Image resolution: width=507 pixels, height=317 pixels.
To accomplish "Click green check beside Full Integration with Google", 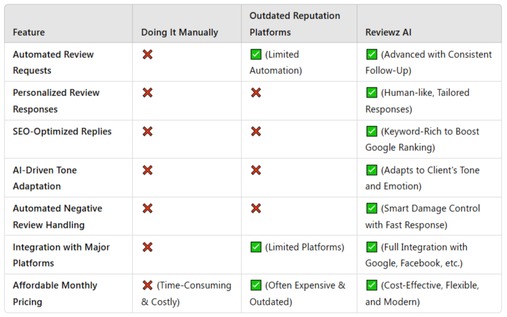I will tap(372, 247).
